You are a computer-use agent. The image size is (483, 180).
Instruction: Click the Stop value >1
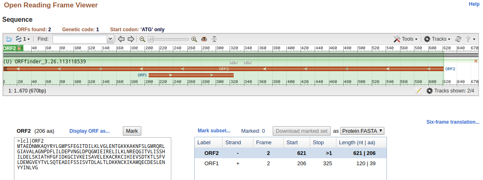(x=329, y=153)
